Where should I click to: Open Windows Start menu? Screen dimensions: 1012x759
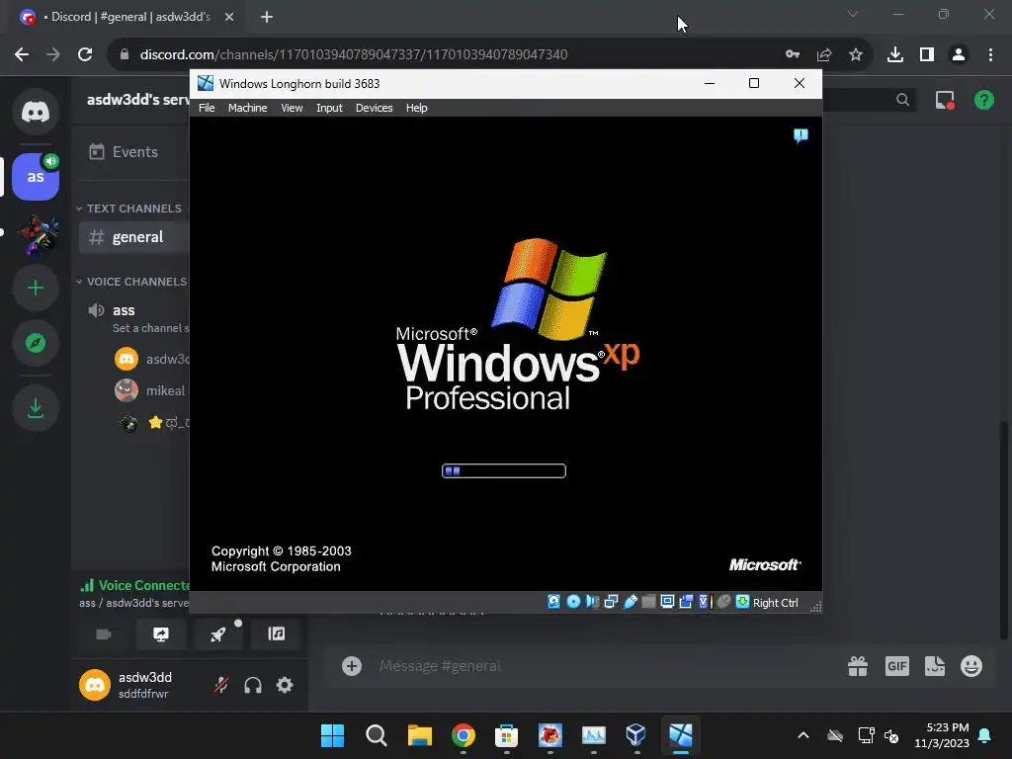332,735
